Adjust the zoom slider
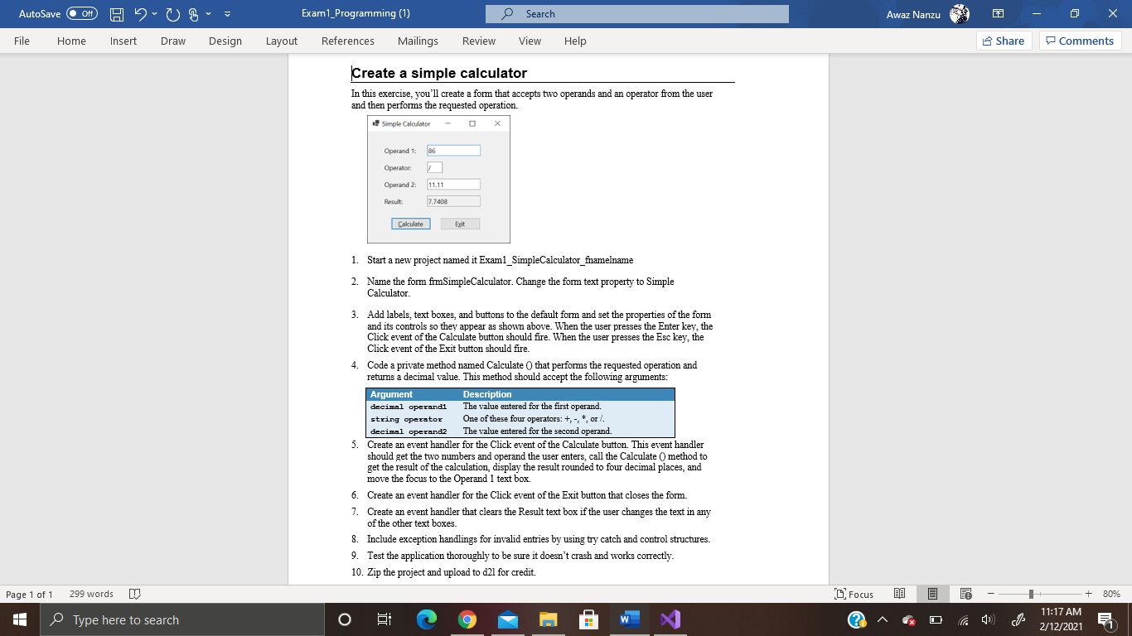Viewport: 1132px width, 636px height. tap(1031, 594)
